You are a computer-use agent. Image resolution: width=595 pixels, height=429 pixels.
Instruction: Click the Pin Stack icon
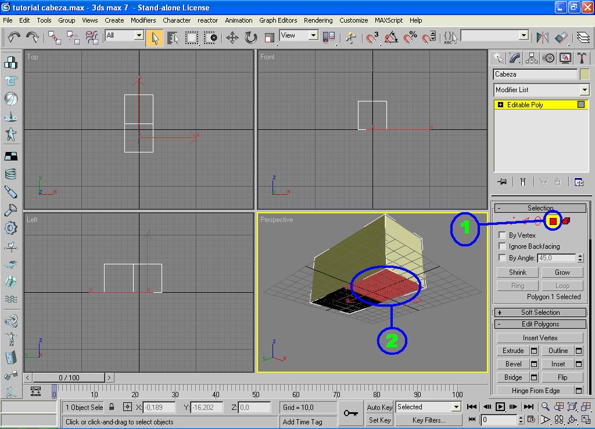(502, 182)
